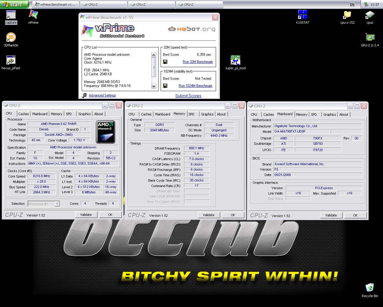Open the Mainboard tab in left CPU-Z window
383x307 pixels.
[x=40, y=114]
